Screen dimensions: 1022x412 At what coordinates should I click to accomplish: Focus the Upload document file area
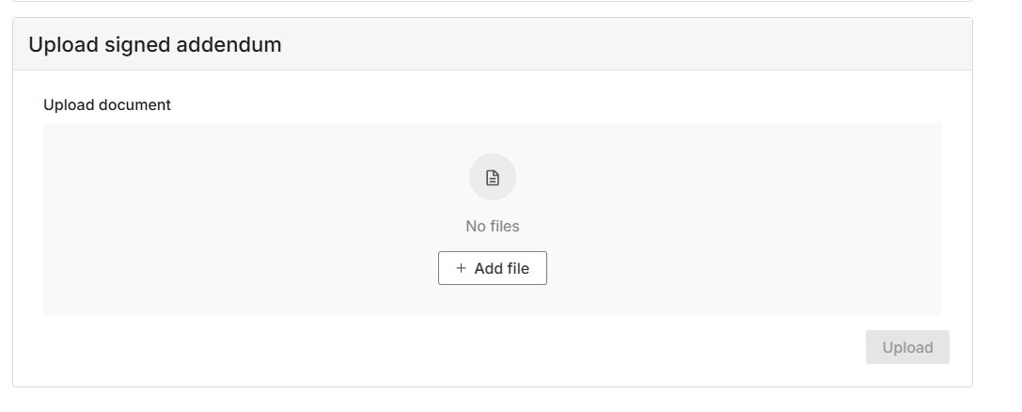(493, 219)
